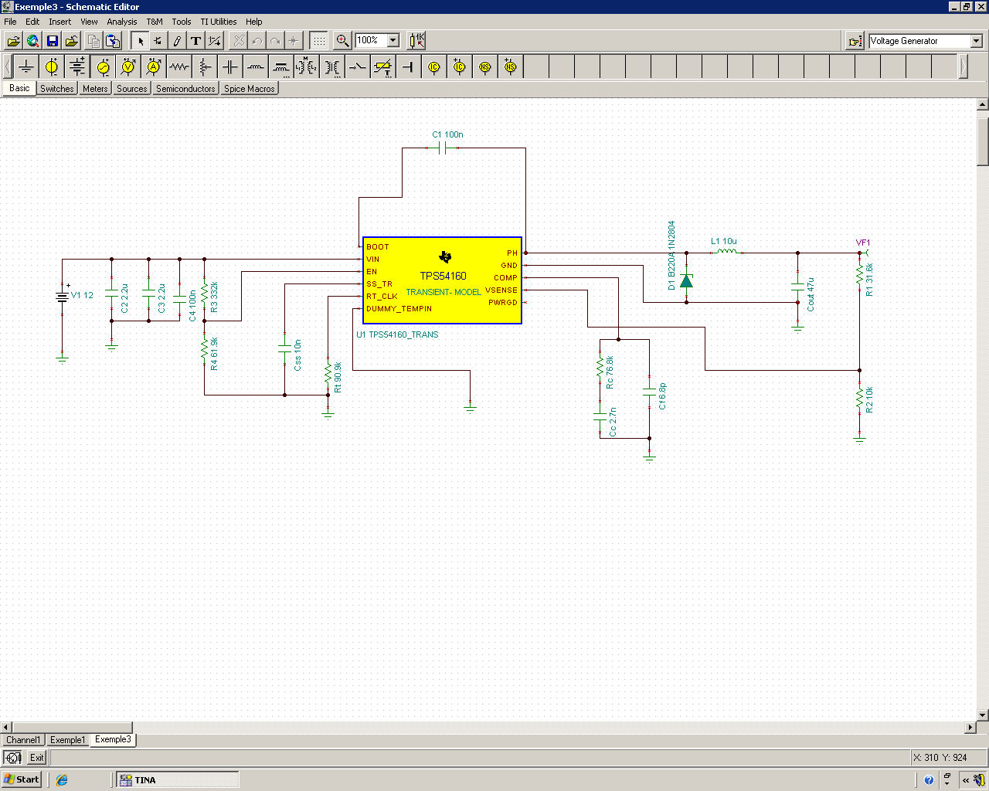The height and width of the screenshot is (791, 989).
Task: Select the switch component
Action: click(357, 66)
